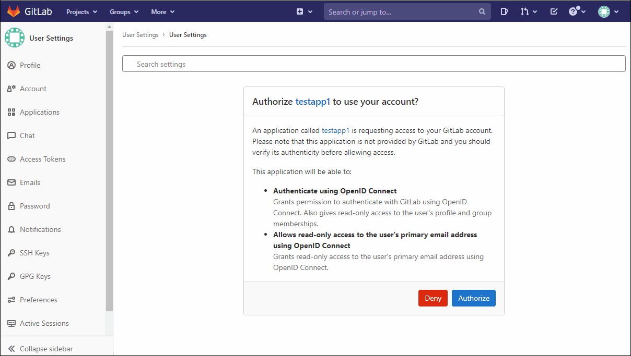Open the Profile settings page
The height and width of the screenshot is (356, 631).
tap(30, 65)
